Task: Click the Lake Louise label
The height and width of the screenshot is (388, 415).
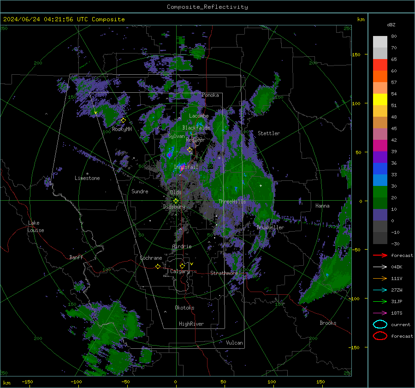Action: pyautogui.click(x=36, y=227)
